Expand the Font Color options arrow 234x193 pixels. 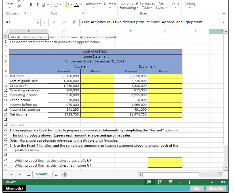(x=81, y=5)
